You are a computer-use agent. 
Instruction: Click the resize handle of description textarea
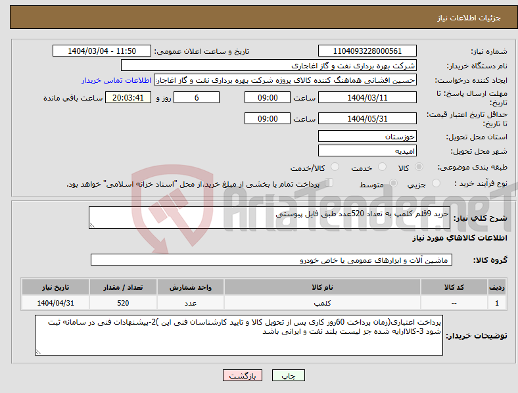[x=92, y=225]
